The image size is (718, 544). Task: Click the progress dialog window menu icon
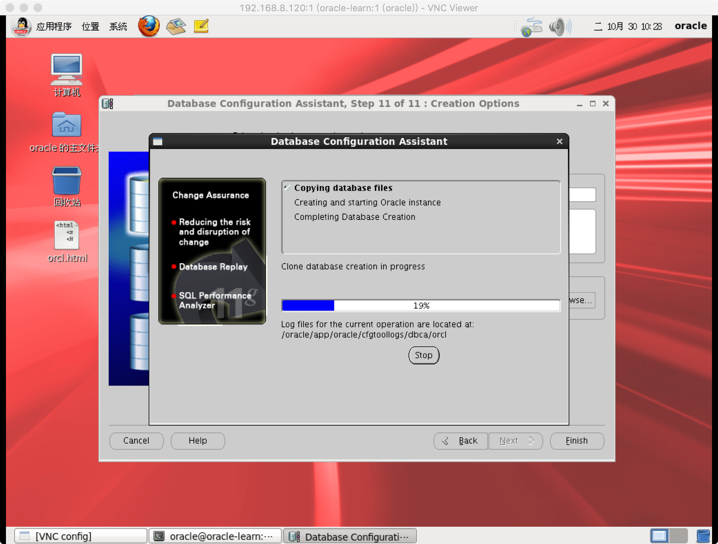[x=158, y=141]
